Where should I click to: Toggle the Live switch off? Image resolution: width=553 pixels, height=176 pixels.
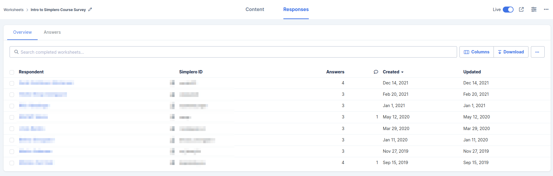pos(508,10)
